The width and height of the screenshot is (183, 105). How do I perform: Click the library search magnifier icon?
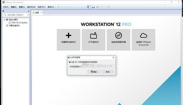pos(5,15)
